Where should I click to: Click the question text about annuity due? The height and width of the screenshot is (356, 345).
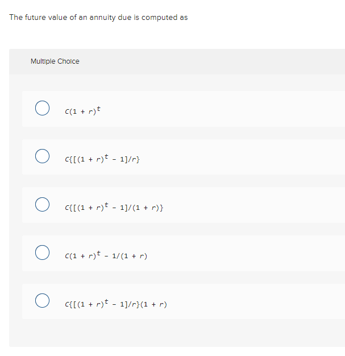click(98, 18)
